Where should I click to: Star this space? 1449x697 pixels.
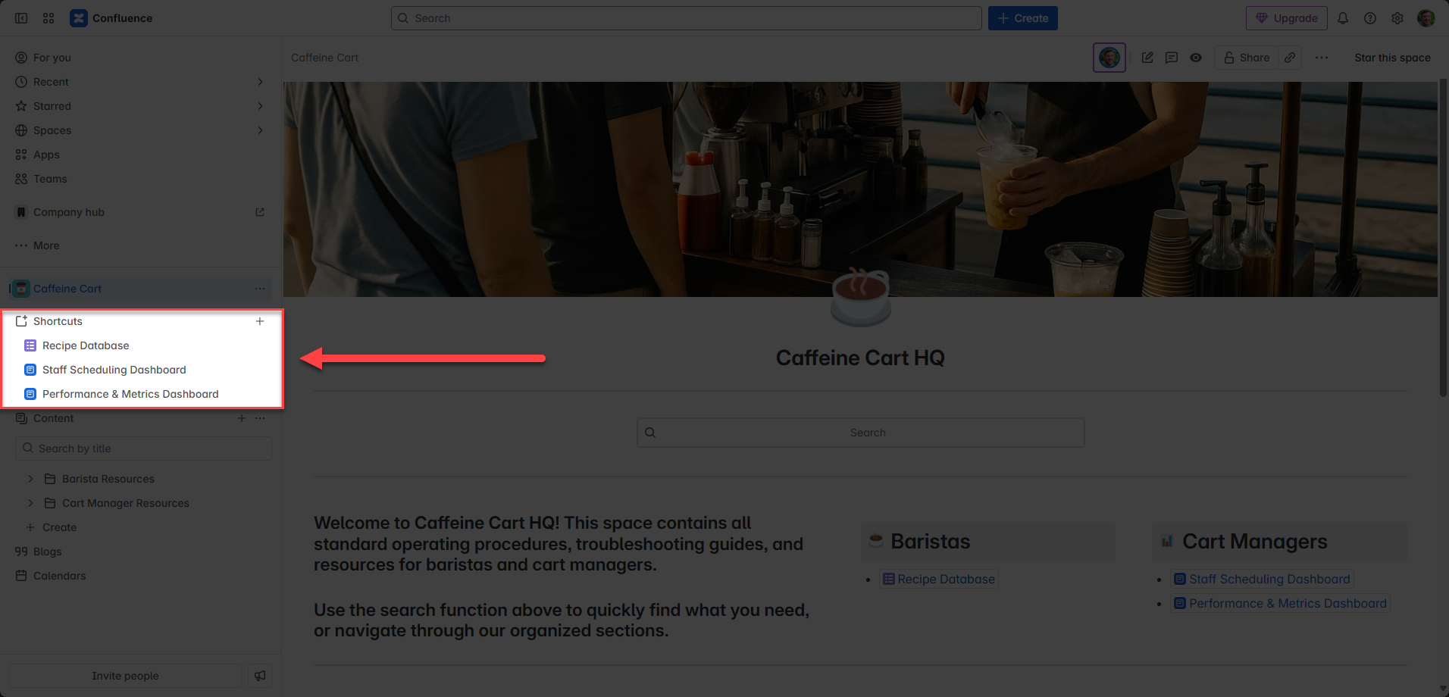[x=1392, y=58]
